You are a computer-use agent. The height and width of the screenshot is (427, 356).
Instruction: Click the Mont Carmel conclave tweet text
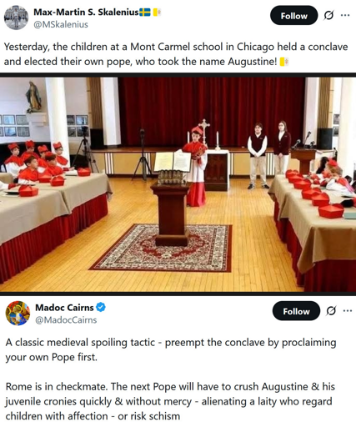click(176, 54)
